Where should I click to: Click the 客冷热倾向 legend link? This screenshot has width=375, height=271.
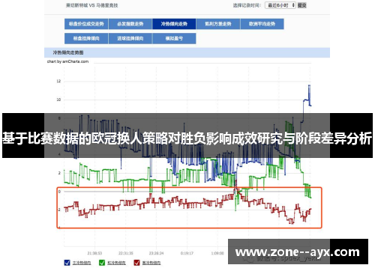pos(151,263)
